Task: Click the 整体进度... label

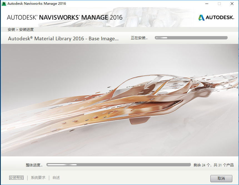Action: tap(34, 165)
